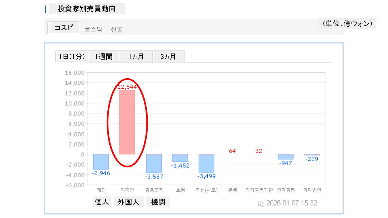Screen dimensions: 388x218
Task: Click the 기타법인 bar showing -209
Action: pos(312,155)
